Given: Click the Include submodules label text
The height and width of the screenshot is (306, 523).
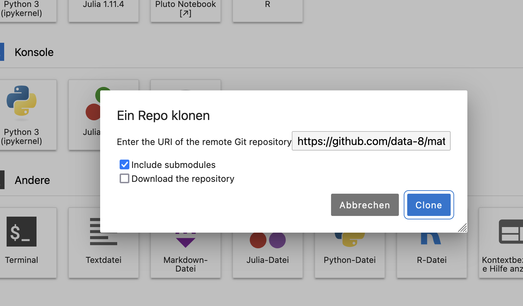Looking at the screenshot, I should tap(174, 165).
